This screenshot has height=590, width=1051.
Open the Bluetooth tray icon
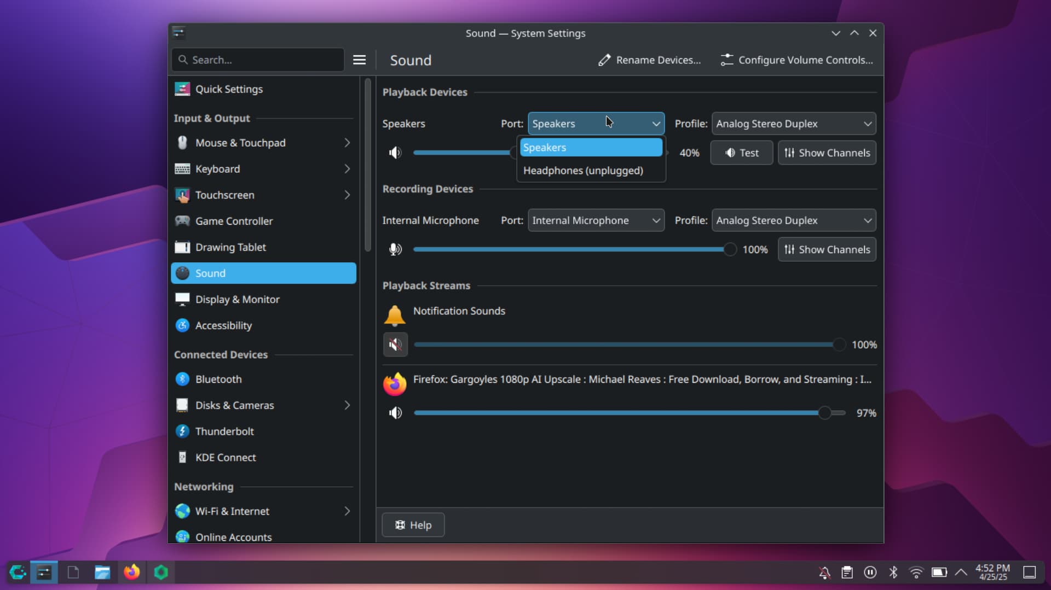pyautogui.click(x=893, y=572)
